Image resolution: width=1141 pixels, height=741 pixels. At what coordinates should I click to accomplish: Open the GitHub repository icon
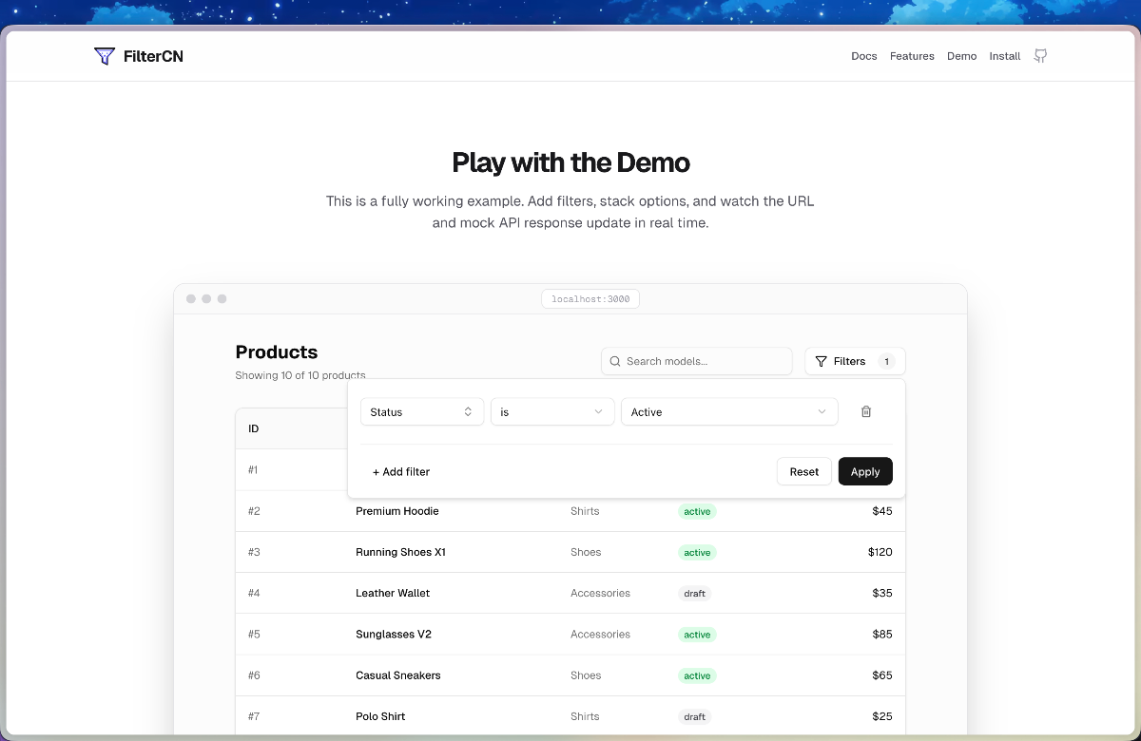pos(1040,56)
